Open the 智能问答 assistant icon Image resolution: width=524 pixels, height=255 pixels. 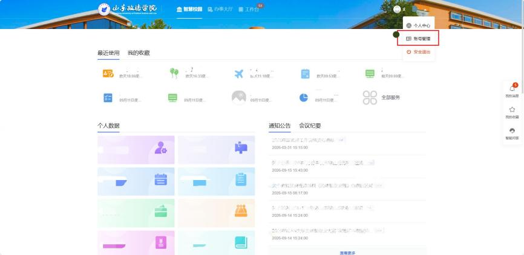512,131
